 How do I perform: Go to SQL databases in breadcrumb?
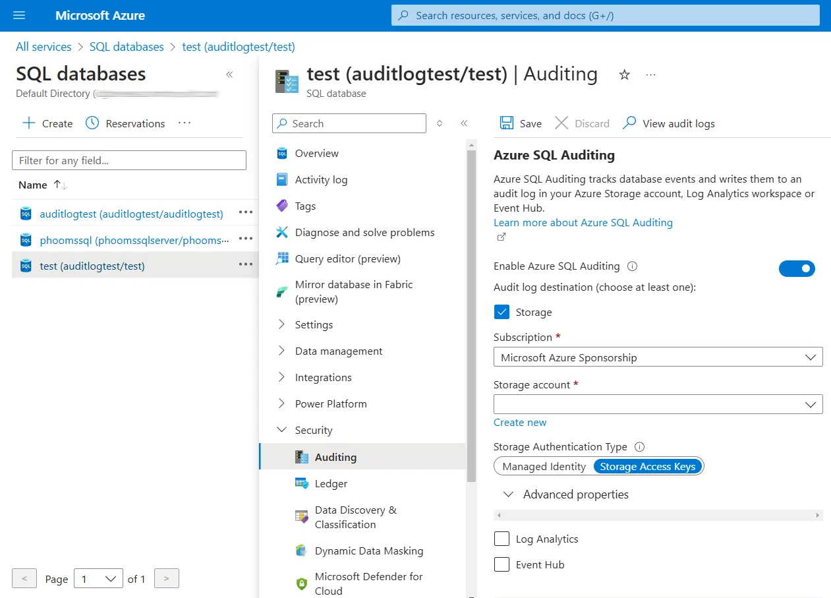[127, 46]
